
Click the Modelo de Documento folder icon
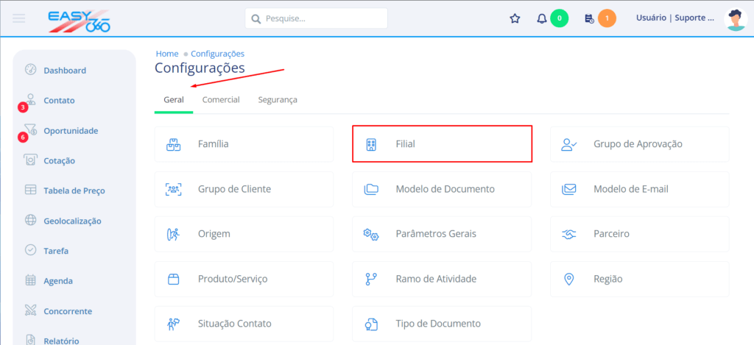coord(371,189)
